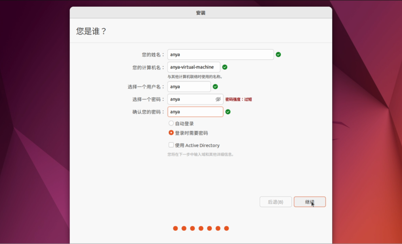
Task: Select the 自动登录 radio option
Action: 171,123
